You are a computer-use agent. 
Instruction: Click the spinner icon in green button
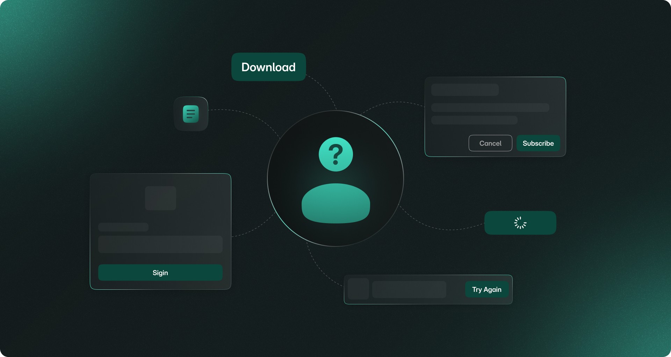click(520, 223)
